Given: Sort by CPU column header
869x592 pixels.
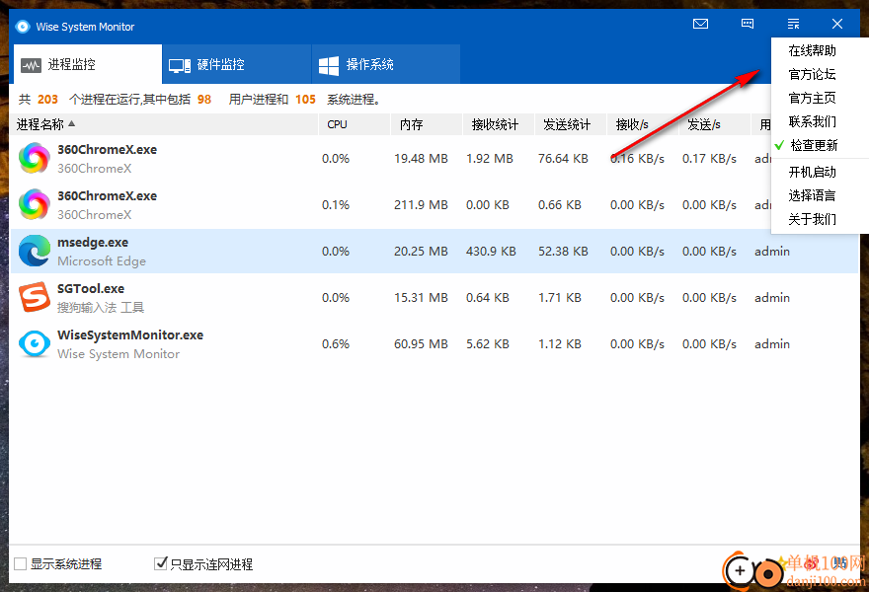Looking at the screenshot, I should (355, 124).
